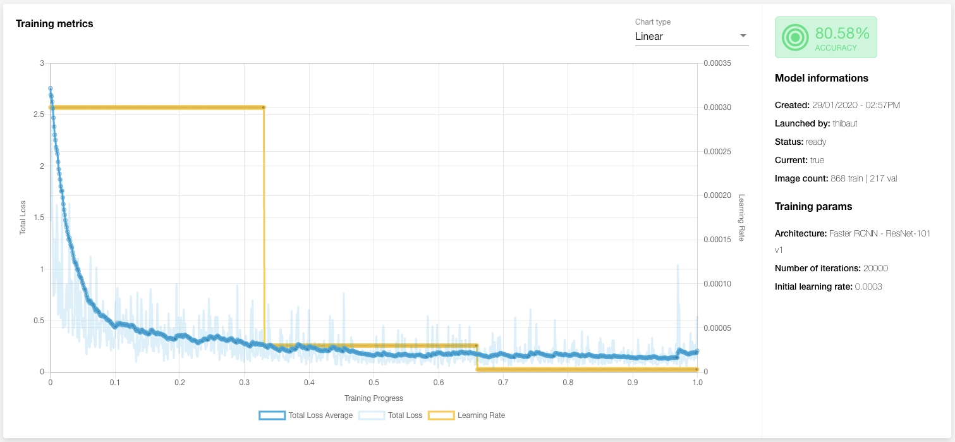Click learning rate drop point near 0.33

pos(264,107)
